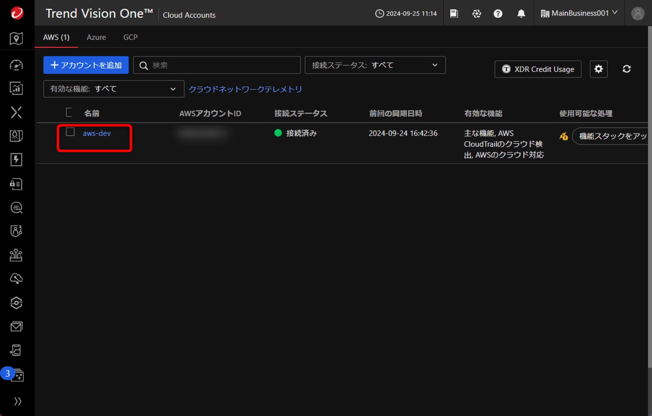
Task: Click the 主な機能, AWS CloudTrail features cell
Action: point(504,144)
